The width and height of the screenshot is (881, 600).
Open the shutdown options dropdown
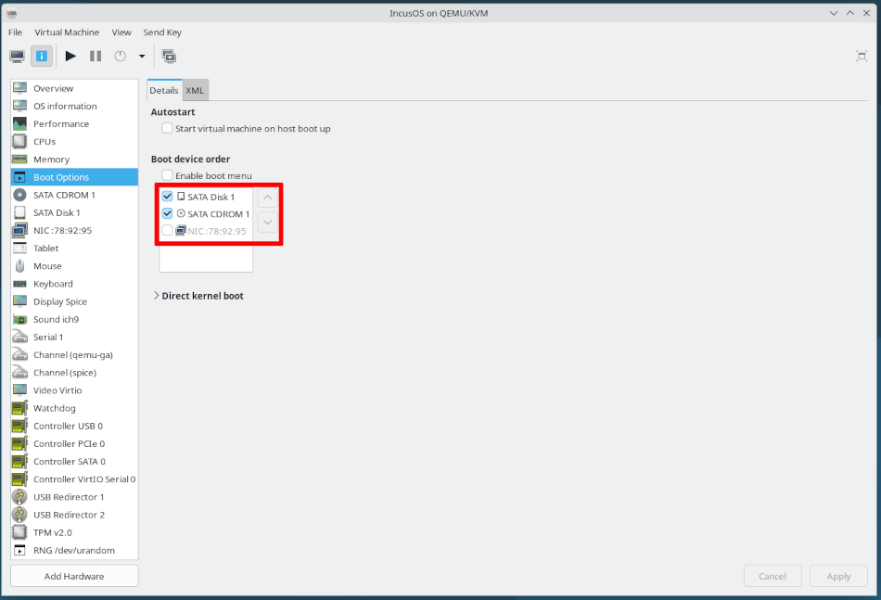[x=140, y=56]
